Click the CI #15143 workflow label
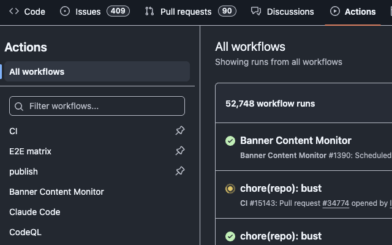The image size is (392, 245). (258, 203)
